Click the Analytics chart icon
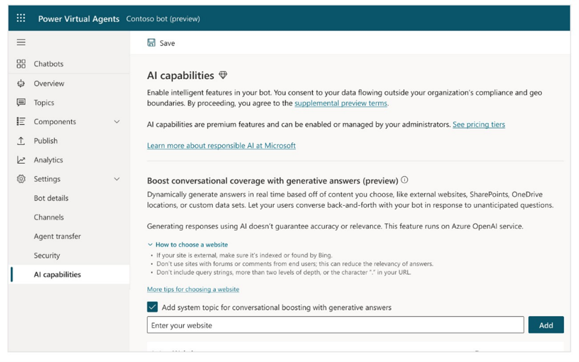 pos(21,160)
